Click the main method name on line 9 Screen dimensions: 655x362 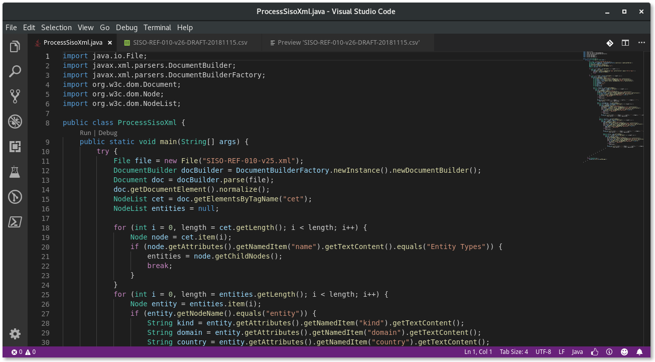click(x=168, y=142)
